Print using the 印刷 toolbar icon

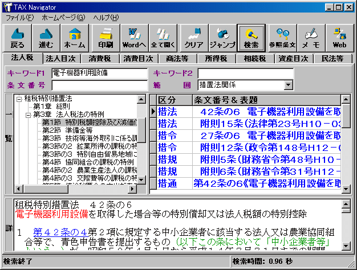[106, 38]
